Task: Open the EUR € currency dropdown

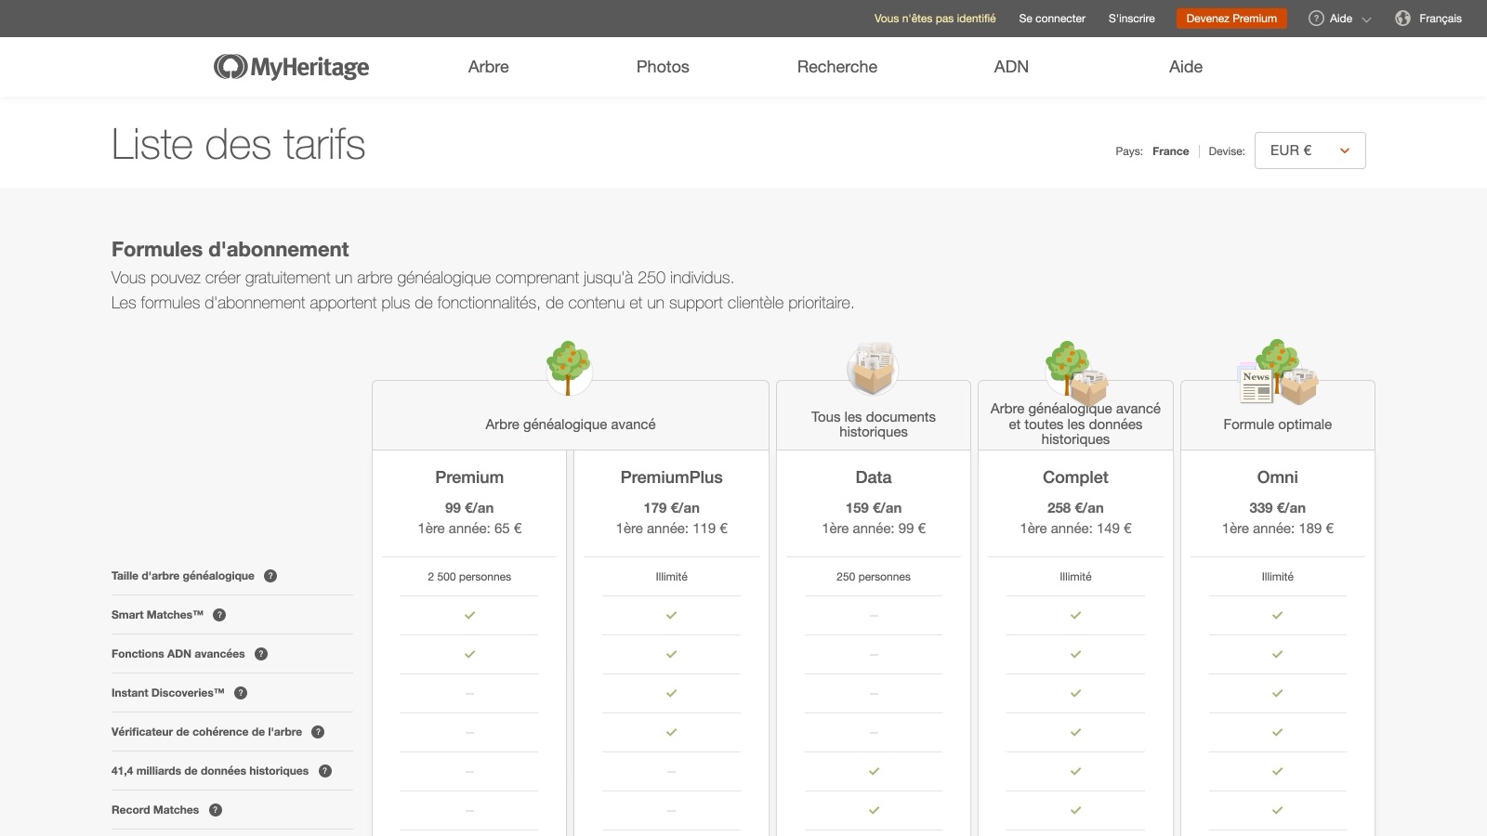Action: [x=1309, y=150]
